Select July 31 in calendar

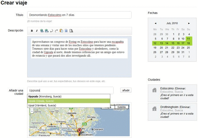(183, 52)
